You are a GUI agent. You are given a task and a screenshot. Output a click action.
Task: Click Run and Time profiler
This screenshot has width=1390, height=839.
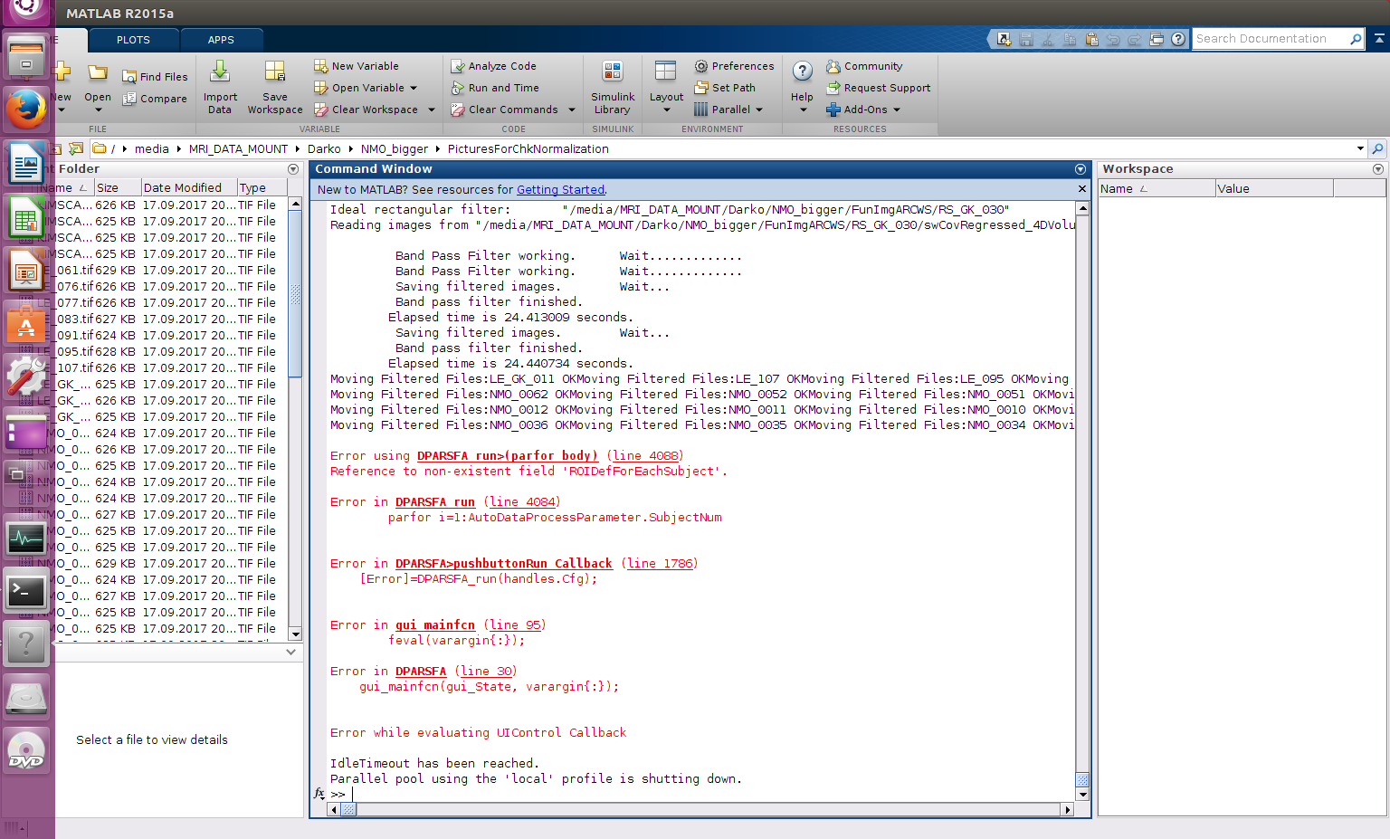pyautogui.click(x=495, y=88)
